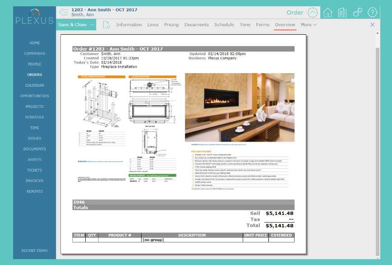
Task: Click the PRODUCT # column header
Action: pyautogui.click(x=120, y=235)
